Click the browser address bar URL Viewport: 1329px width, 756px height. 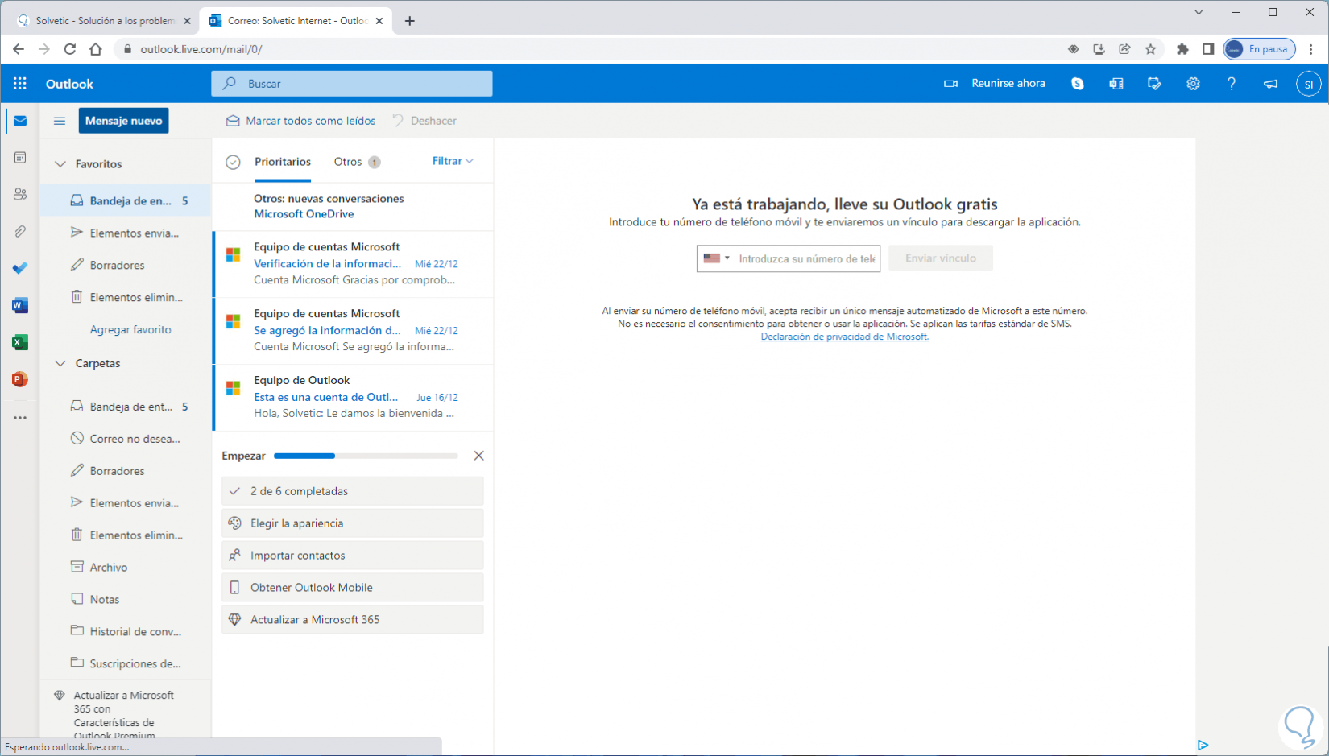point(201,49)
